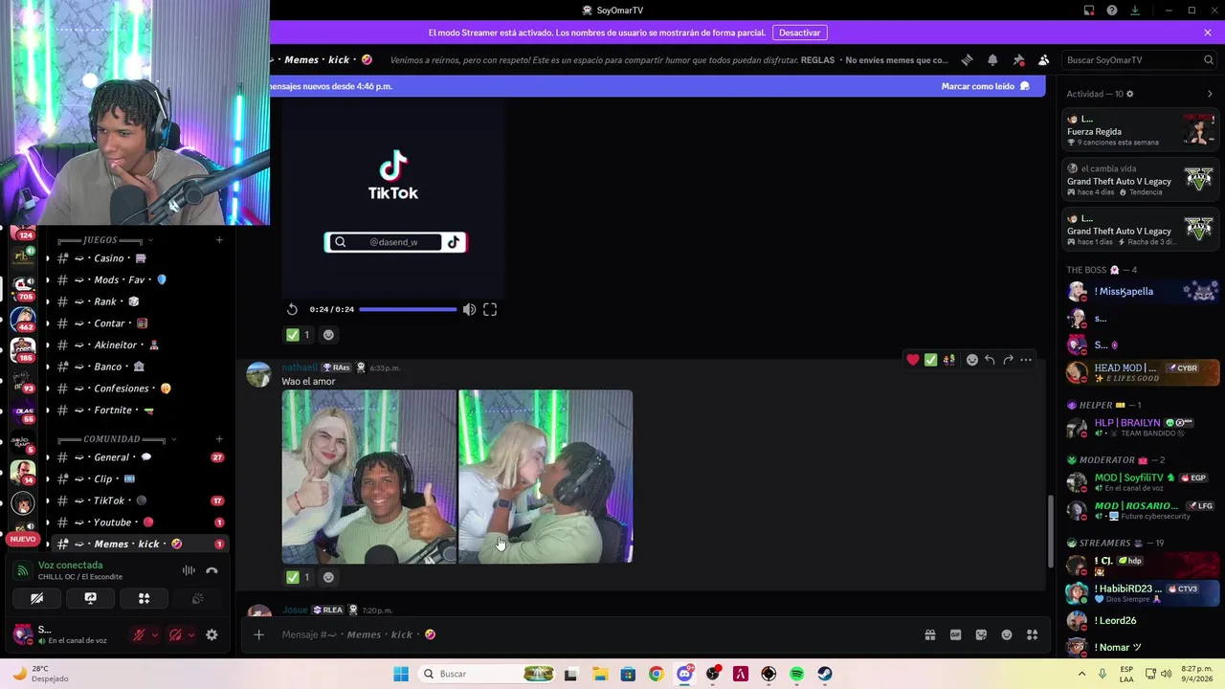The width and height of the screenshot is (1225, 689).
Task: Open the Windows Start menu
Action: tap(401, 674)
